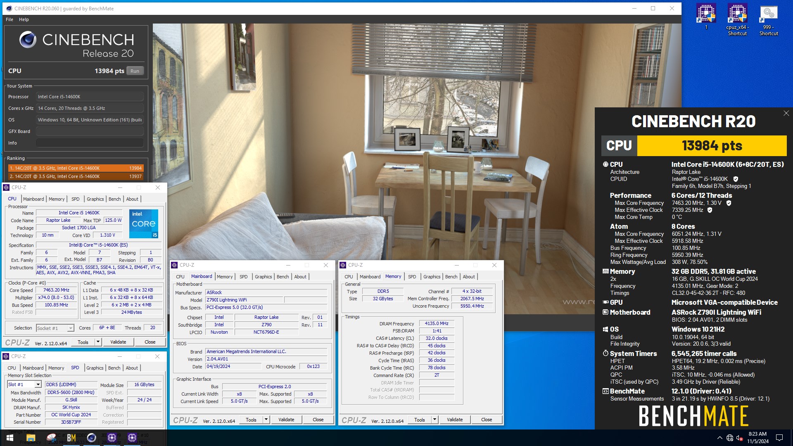Expand Tools dropdown arrow in Memory window
This screenshot has width=793, height=446.
tap(434, 420)
